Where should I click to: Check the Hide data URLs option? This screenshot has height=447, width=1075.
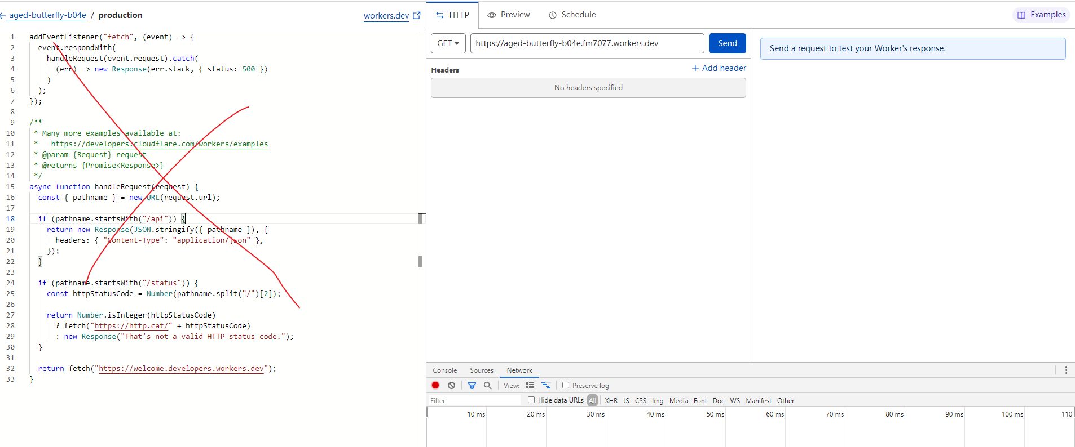pyautogui.click(x=531, y=400)
